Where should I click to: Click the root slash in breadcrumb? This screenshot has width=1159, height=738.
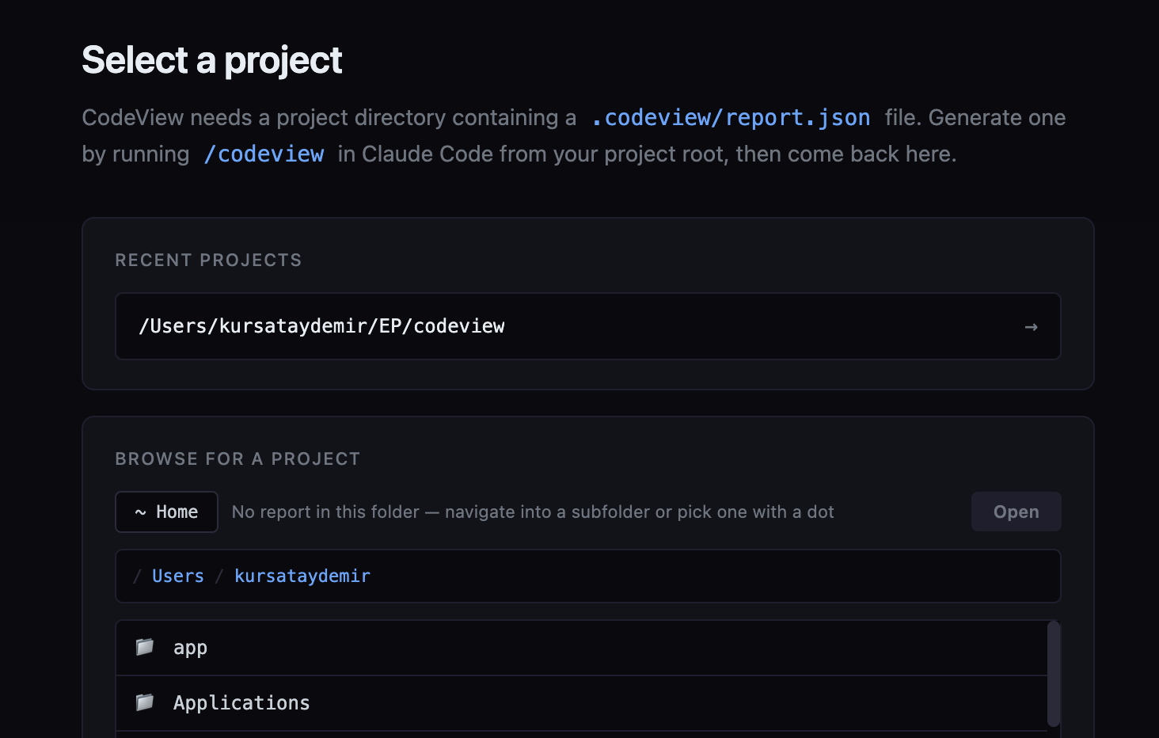tap(137, 576)
